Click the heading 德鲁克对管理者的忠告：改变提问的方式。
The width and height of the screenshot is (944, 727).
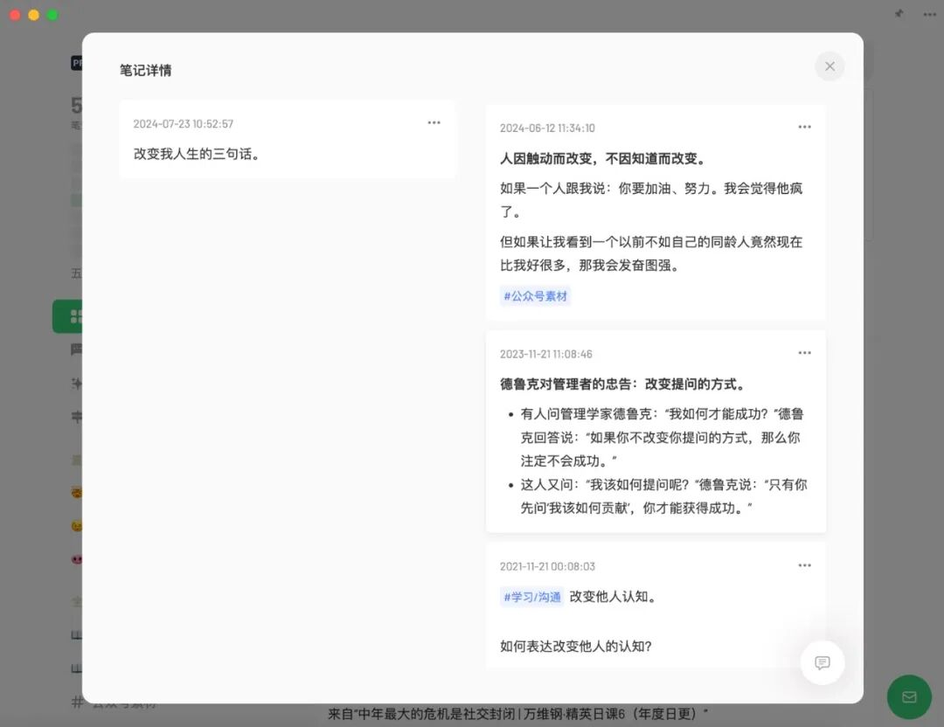pyautogui.click(x=624, y=384)
